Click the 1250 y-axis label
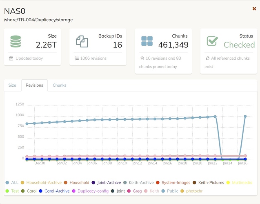 click(20, 104)
